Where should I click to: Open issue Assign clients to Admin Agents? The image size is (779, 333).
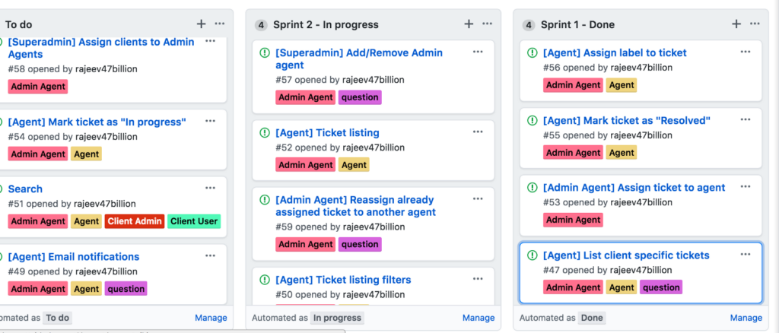click(101, 48)
